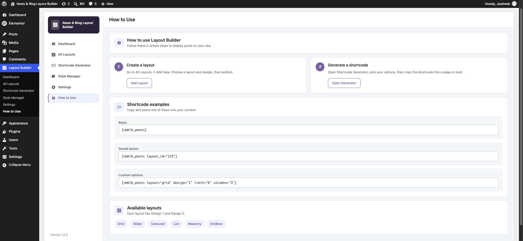Select the Carousel layout chip

click(x=158, y=224)
